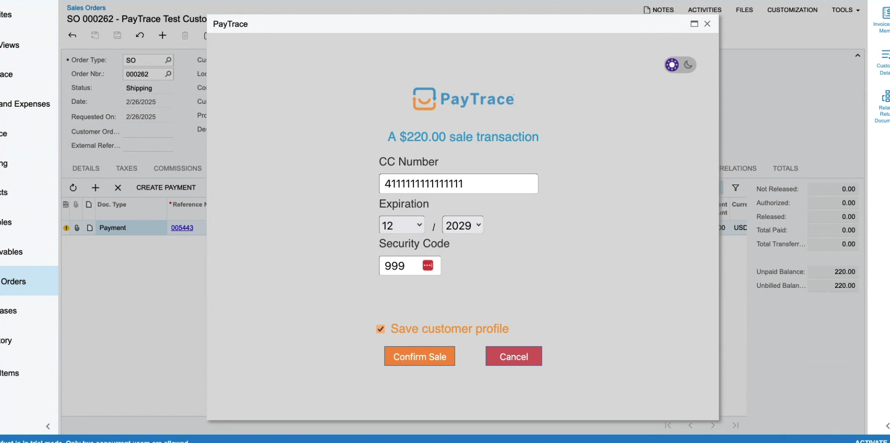This screenshot has width=890, height=443.
Task: Open the expiration year dropdown
Action: coord(462,225)
